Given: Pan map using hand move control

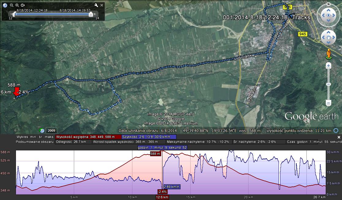Looking at the screenshot, I should coord(328,37).
